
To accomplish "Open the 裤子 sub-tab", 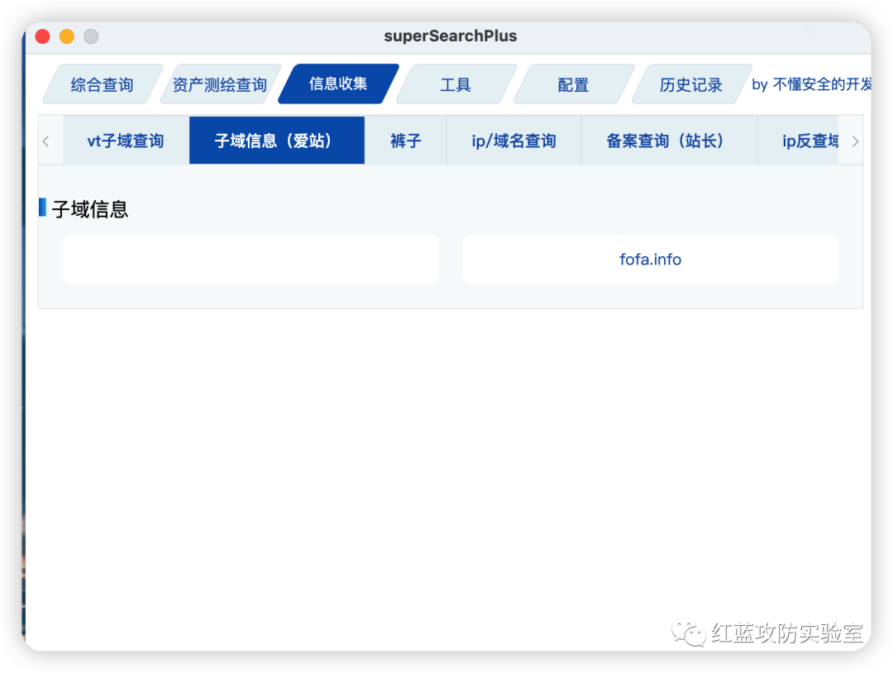I will (x=405, y=141).
